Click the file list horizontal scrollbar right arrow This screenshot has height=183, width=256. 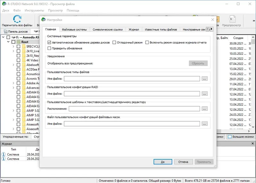pos(249,131)
